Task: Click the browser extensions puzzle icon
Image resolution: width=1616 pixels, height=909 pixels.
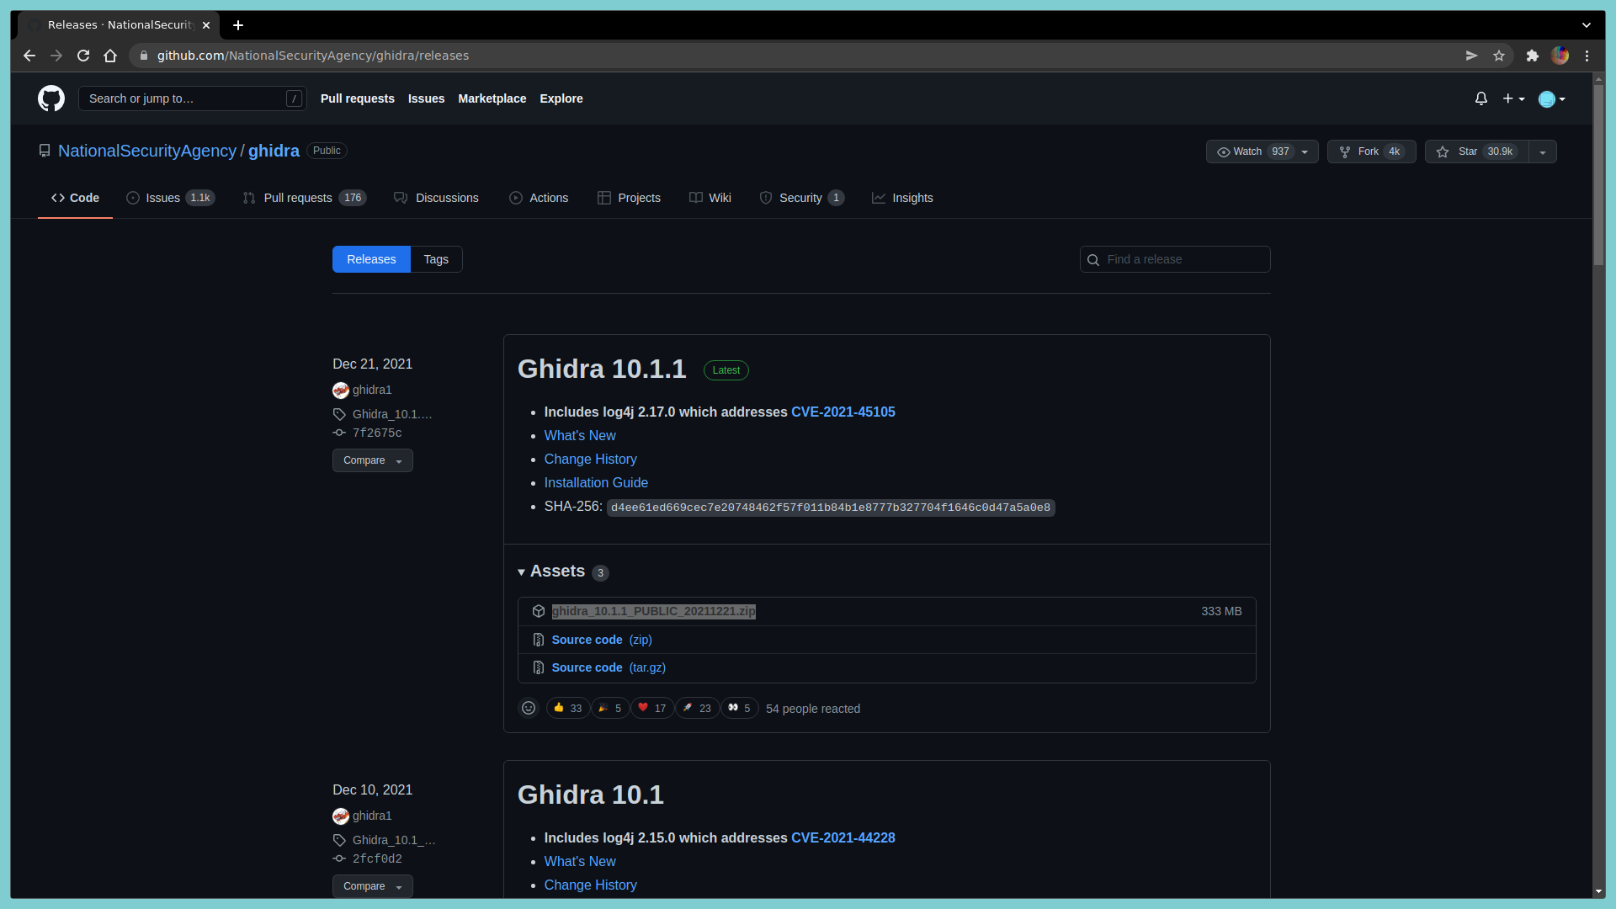Action: click(x=1533, y=56)
